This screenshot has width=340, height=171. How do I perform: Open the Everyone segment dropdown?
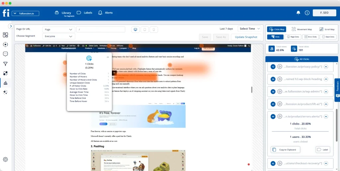pyautogui.click(x=59, y=36)
